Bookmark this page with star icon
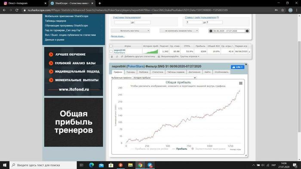The image size is (301, 169). pos(283,10)
